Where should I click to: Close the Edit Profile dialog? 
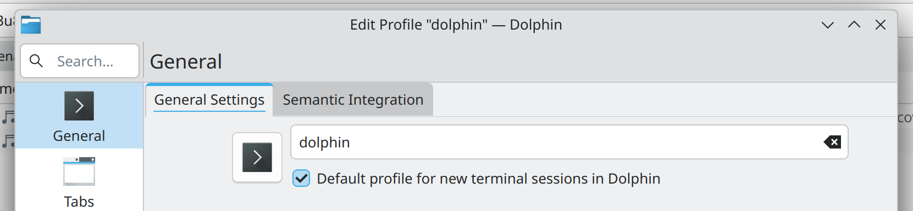coord(881,25)
